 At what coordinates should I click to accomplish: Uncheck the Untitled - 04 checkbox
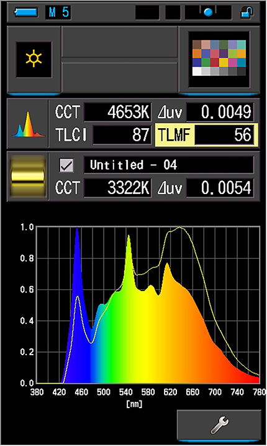(x=66, y=165)
